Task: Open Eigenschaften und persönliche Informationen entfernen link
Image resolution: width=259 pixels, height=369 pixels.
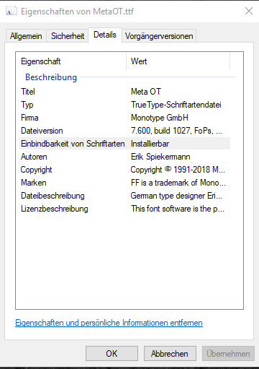Action: point(109,323)
